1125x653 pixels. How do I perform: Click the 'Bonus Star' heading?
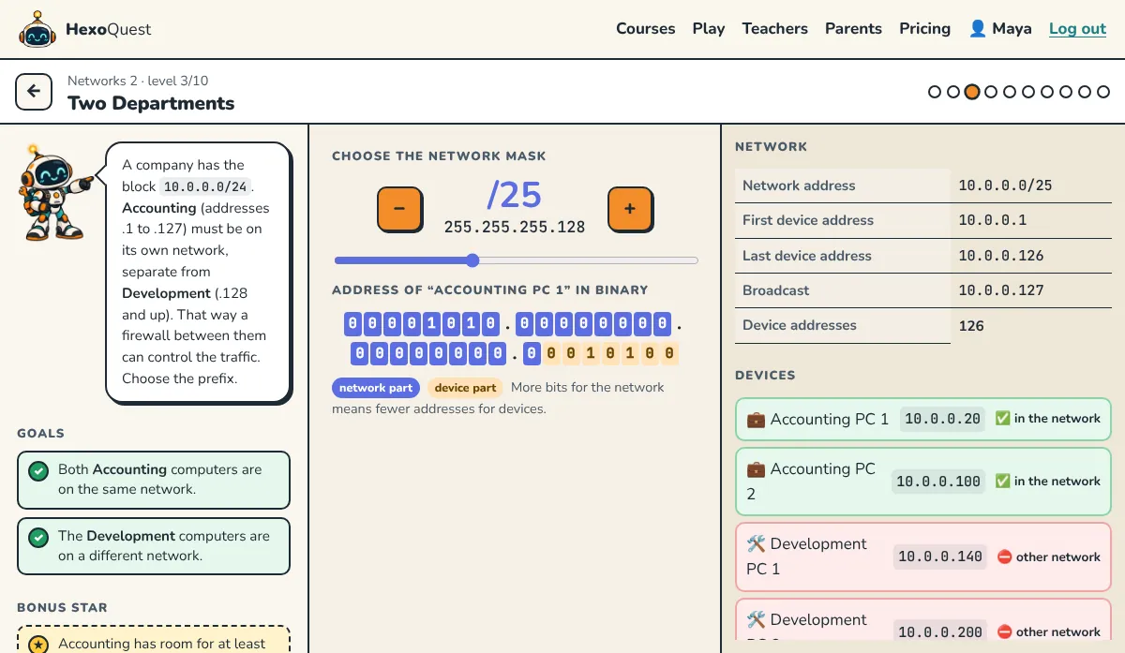[x=62, y=607]
